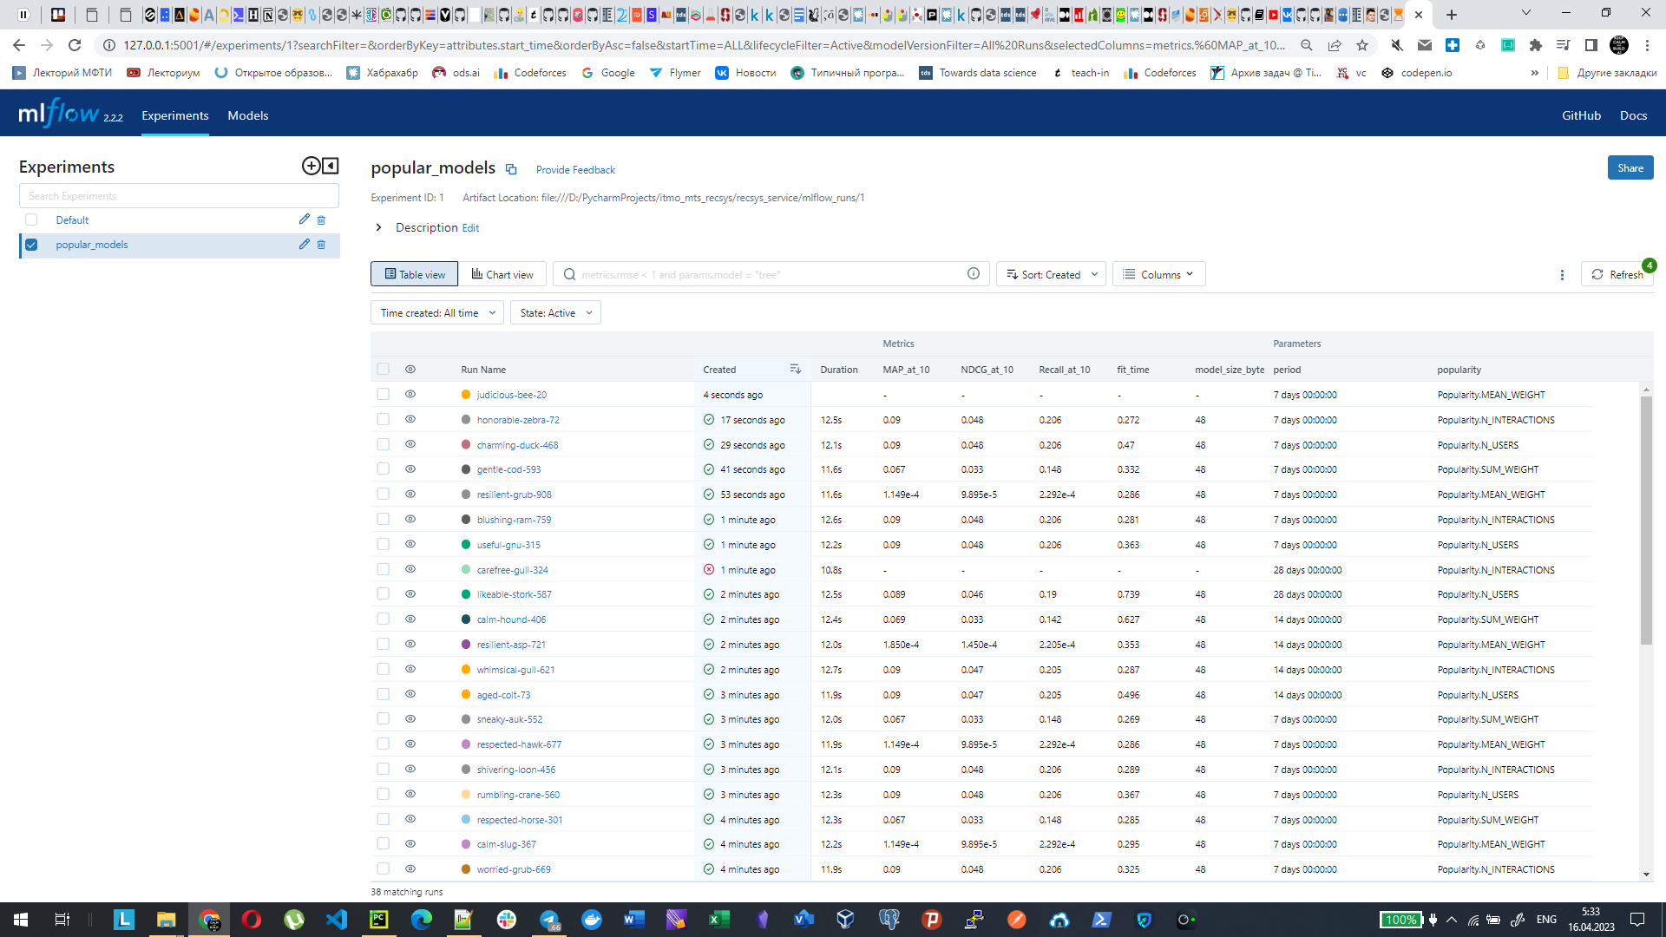Copy experiment name icon next to popular_models
1666x937 pixels.
pos(511,169)
